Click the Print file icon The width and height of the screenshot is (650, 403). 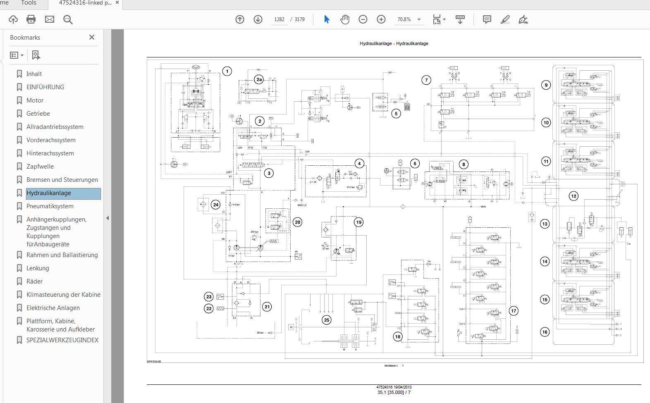pyautogui.click(x=31, y=19)
